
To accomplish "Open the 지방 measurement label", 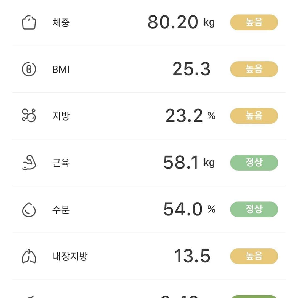I will pos(61,116).
